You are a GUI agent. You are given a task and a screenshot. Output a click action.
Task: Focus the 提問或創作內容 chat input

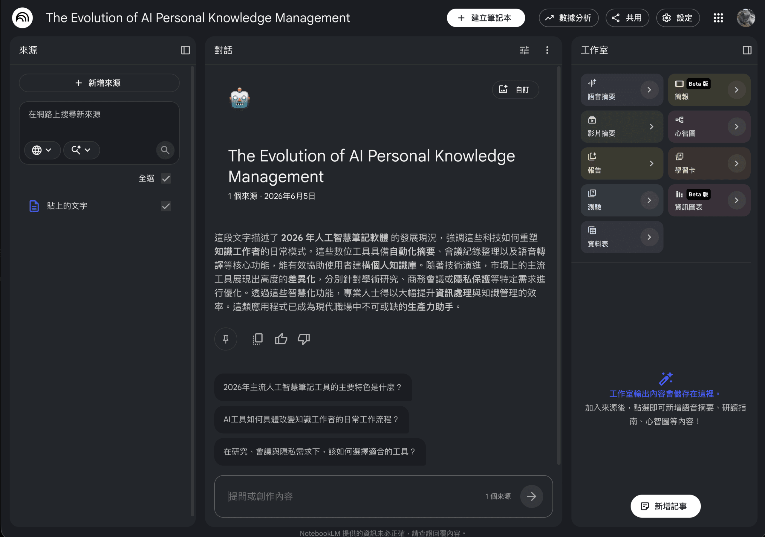(x=353, y=496)
